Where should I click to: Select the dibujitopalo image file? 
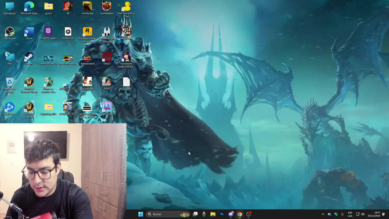tap(87, 84)
